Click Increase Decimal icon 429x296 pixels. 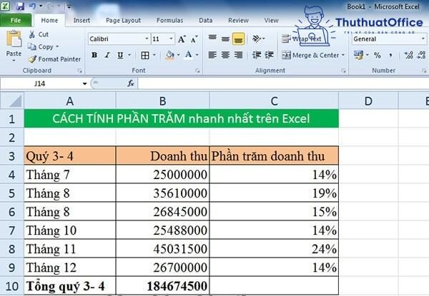409,55
